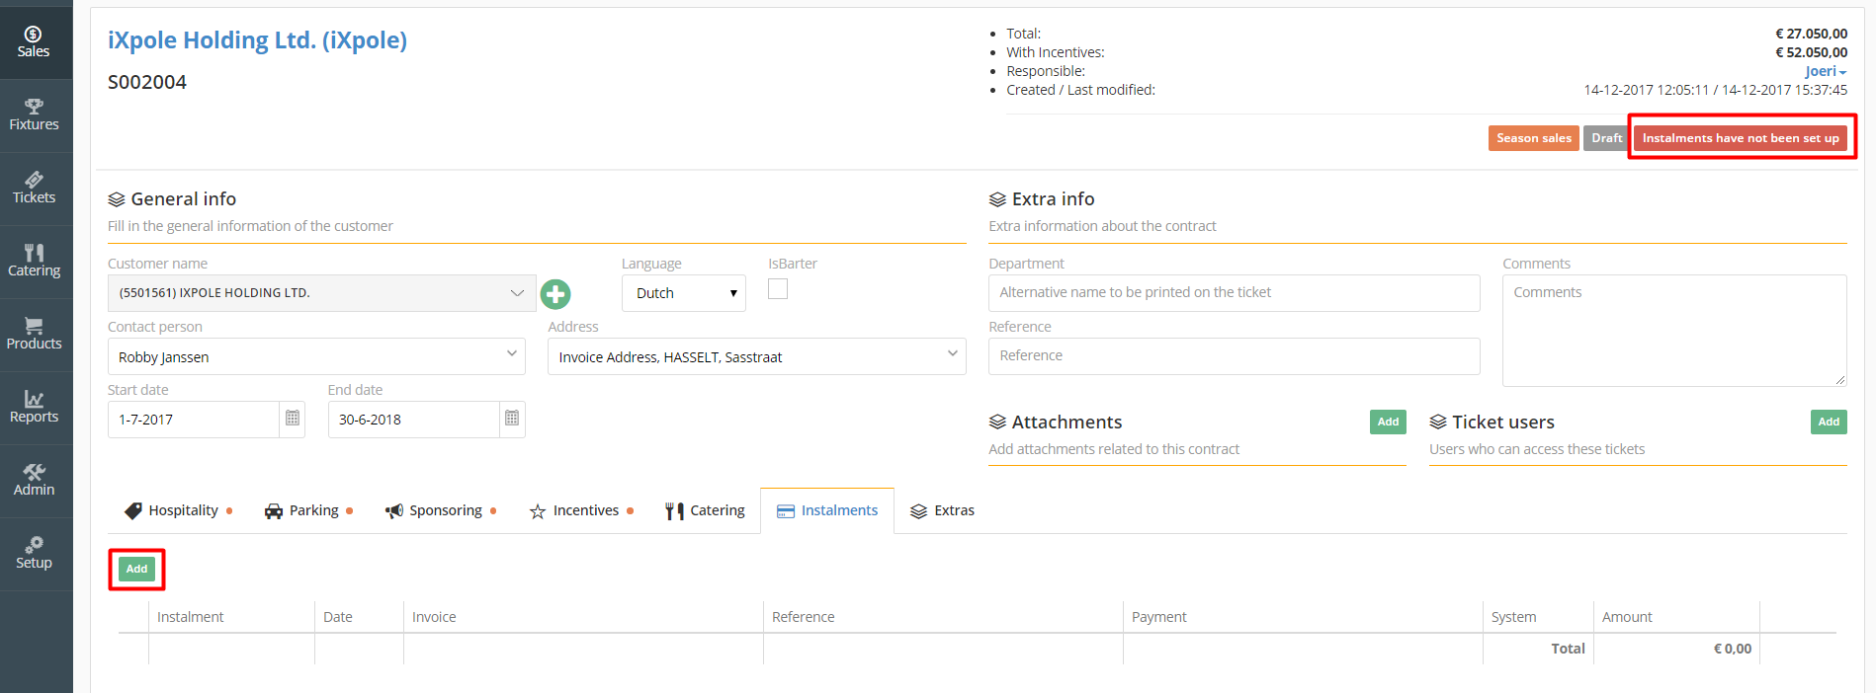Click the table total € 0,00

pos(1732,649)
